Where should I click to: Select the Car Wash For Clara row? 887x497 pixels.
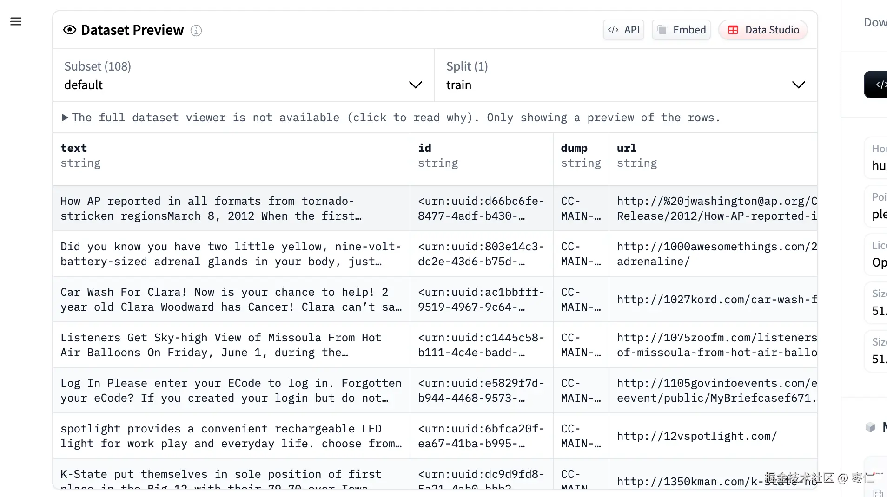231,300
